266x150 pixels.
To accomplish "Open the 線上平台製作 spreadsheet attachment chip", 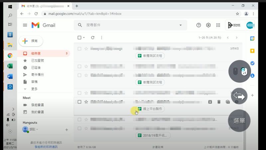I will 150,109.
